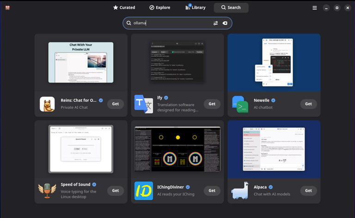Click the "Newelle" app name
The image size is (355, 218).
pos(262,100)
